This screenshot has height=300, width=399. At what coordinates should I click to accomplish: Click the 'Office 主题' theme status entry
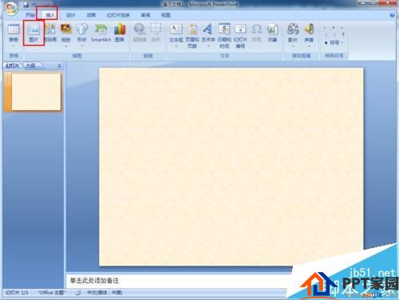click(51, 293)
